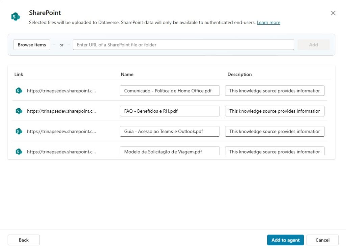Edit the description field of the Comunicado row

click(x=275, y=90)
